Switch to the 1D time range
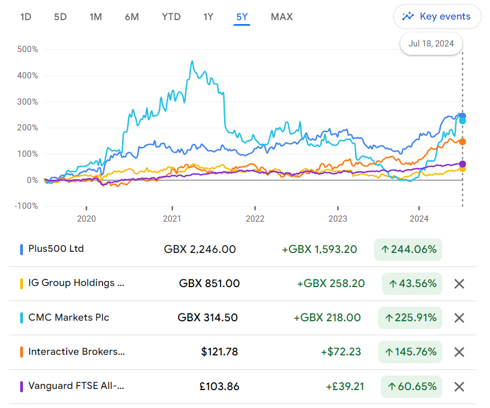This screenshot has width=490, height=408. click(26, 17)
